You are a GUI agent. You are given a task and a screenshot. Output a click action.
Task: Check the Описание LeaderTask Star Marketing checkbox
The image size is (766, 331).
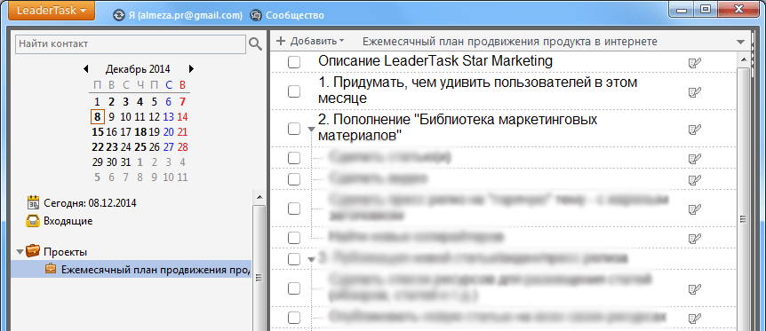294,62
